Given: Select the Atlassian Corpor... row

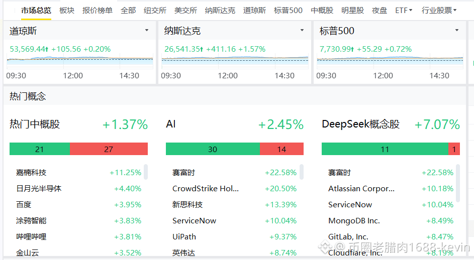Looking at the screenshot, I should point(391,188).
